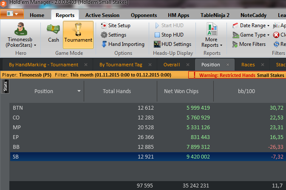286x190 pixels.
Task: Click total hands sum 97 595
Action: tap(145, 186)
